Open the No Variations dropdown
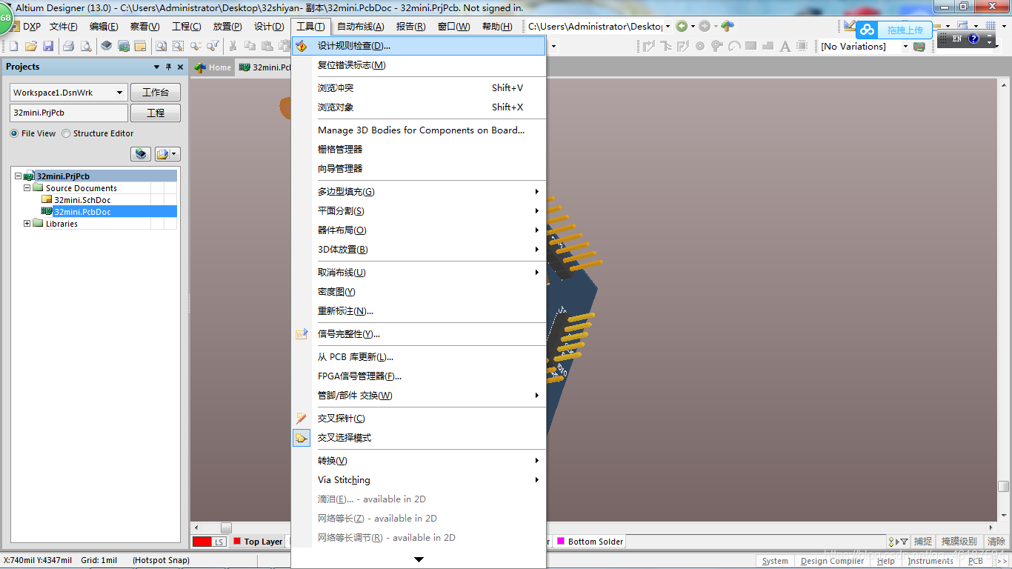The image size is (1012, 569). tap(905, 46)
